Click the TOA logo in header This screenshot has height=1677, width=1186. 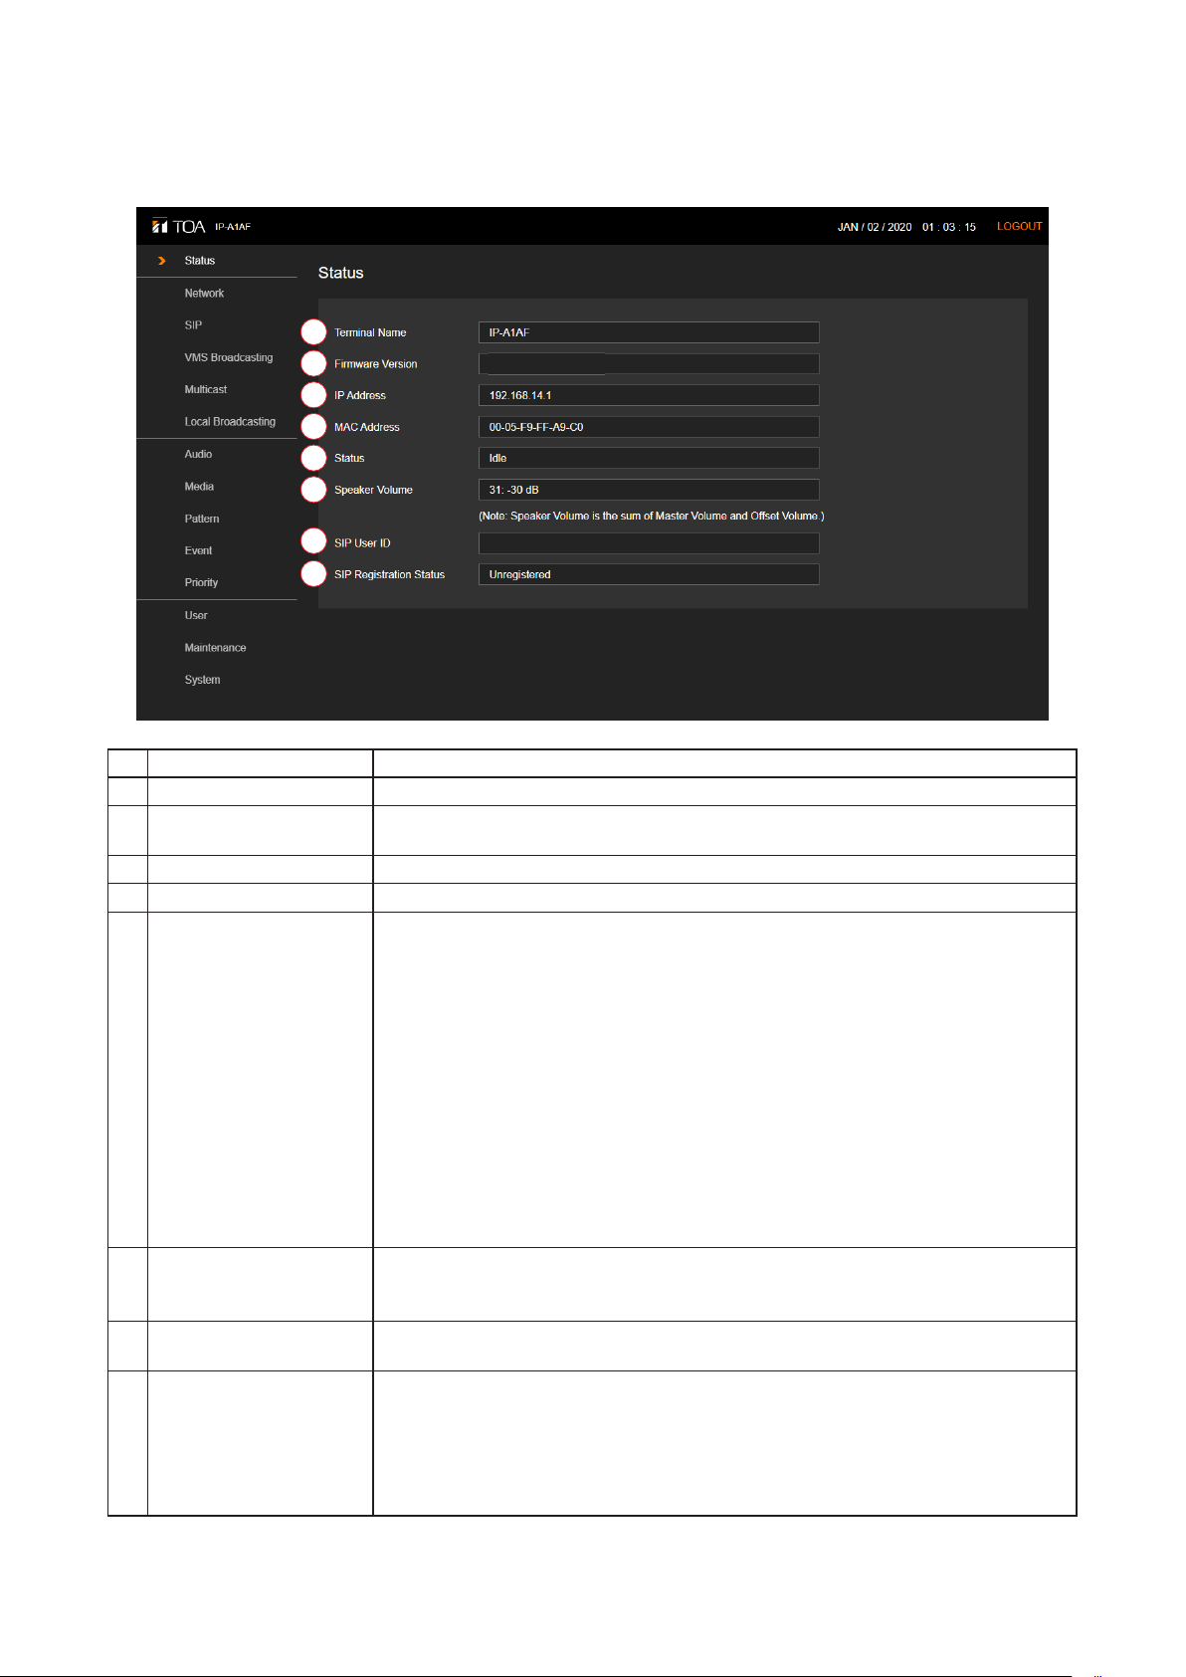[x=179, y=227]
